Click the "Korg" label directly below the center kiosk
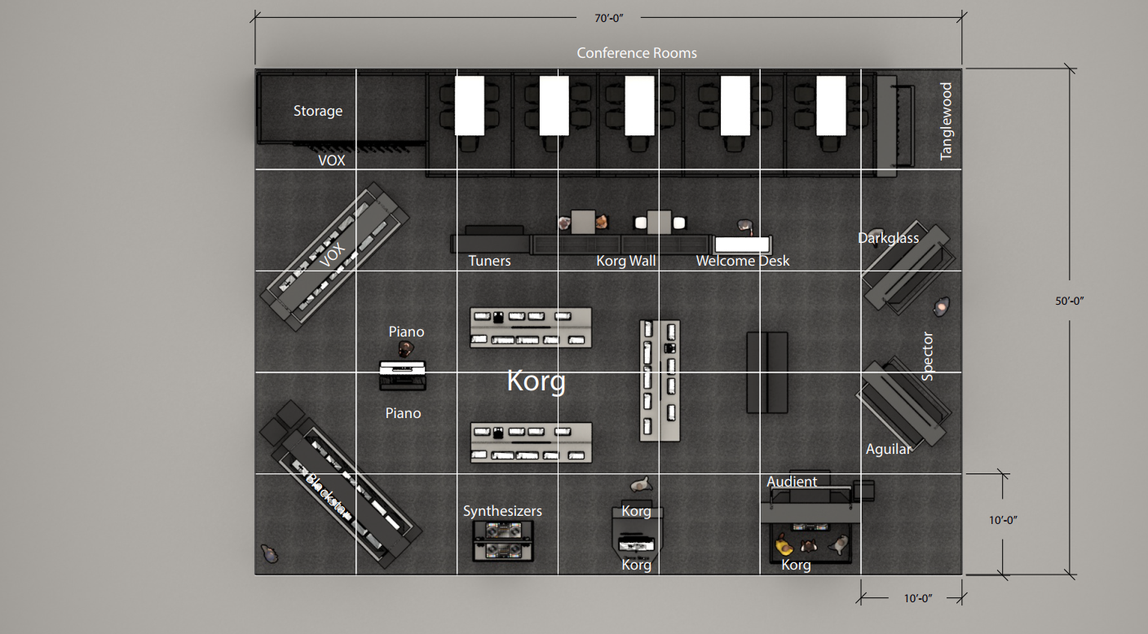This screenshot has height=634, width=1148. point(636,565)
